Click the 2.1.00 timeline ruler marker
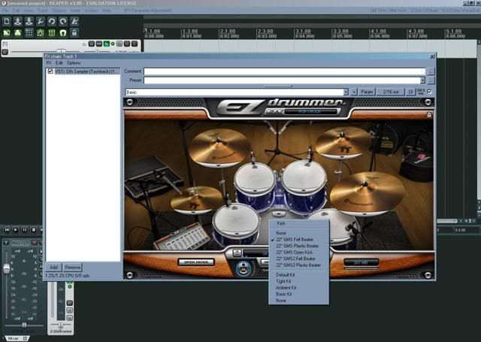481x342 pixels. [x=229, y=33]
